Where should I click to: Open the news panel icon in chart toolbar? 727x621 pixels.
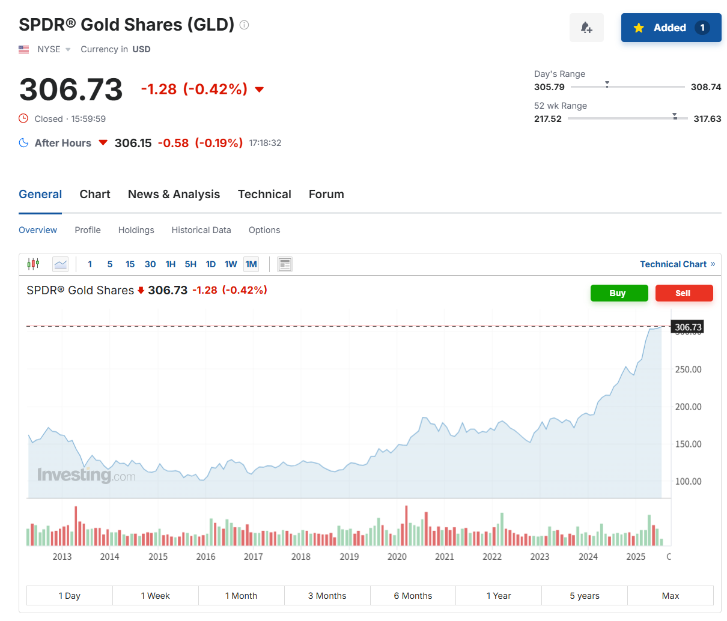click(x=285, y=264)
